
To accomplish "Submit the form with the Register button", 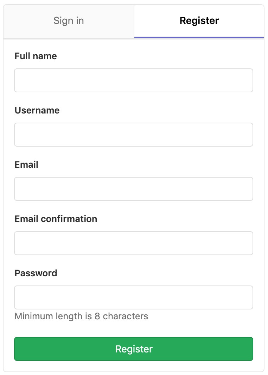I will click(x=134, y=349).
